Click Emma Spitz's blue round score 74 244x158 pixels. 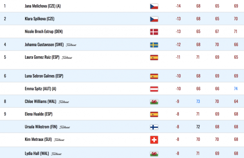236,89
